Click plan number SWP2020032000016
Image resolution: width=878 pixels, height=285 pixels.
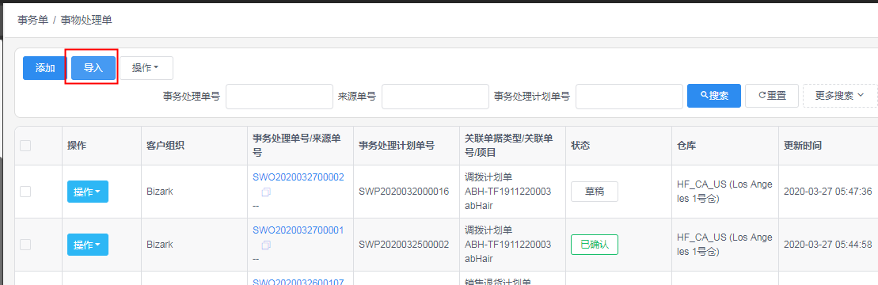[x=404, y=192]
